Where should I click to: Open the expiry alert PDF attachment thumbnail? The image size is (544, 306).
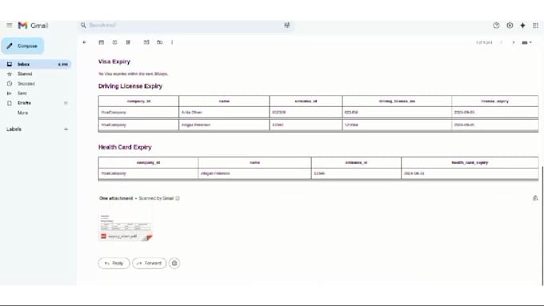[x=126, y=224]
